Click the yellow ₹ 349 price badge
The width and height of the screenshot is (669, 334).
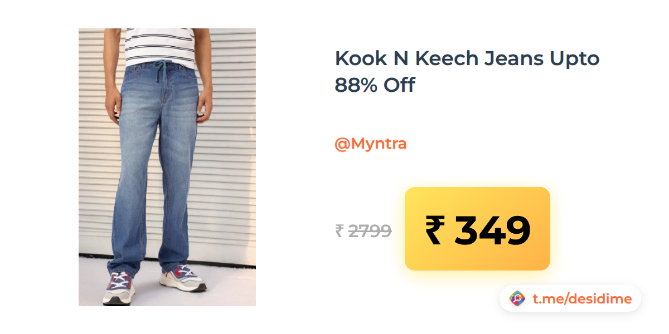click(477, 229)
